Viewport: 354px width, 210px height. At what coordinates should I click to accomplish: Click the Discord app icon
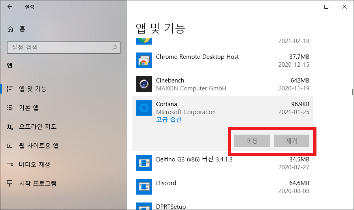tap(144, 187)
